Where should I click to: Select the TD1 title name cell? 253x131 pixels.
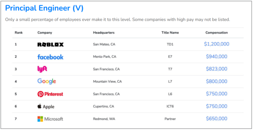[x=170, y=44]
